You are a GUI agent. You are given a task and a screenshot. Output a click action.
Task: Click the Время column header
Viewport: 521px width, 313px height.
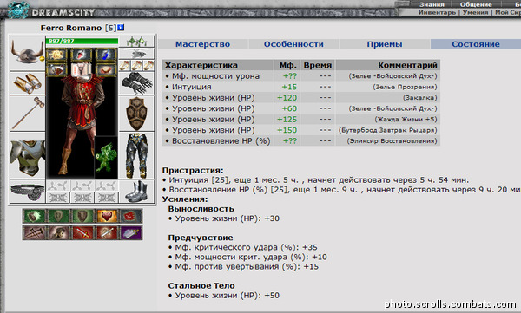pyautogui.click(x=318, y=65)
